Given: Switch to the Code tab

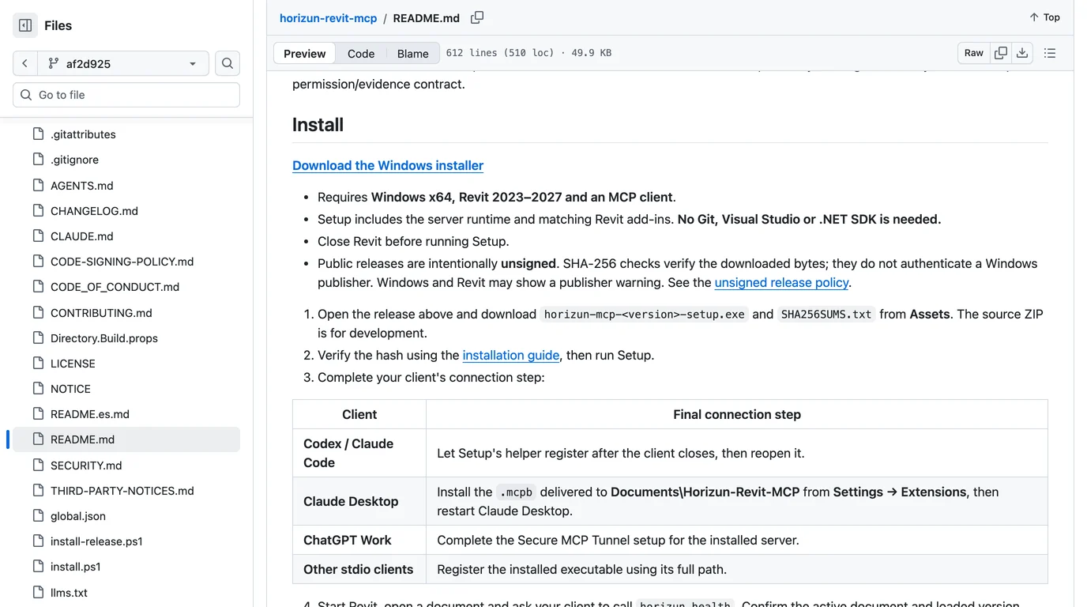Looking at the screenshot, I should pos(361,53).
